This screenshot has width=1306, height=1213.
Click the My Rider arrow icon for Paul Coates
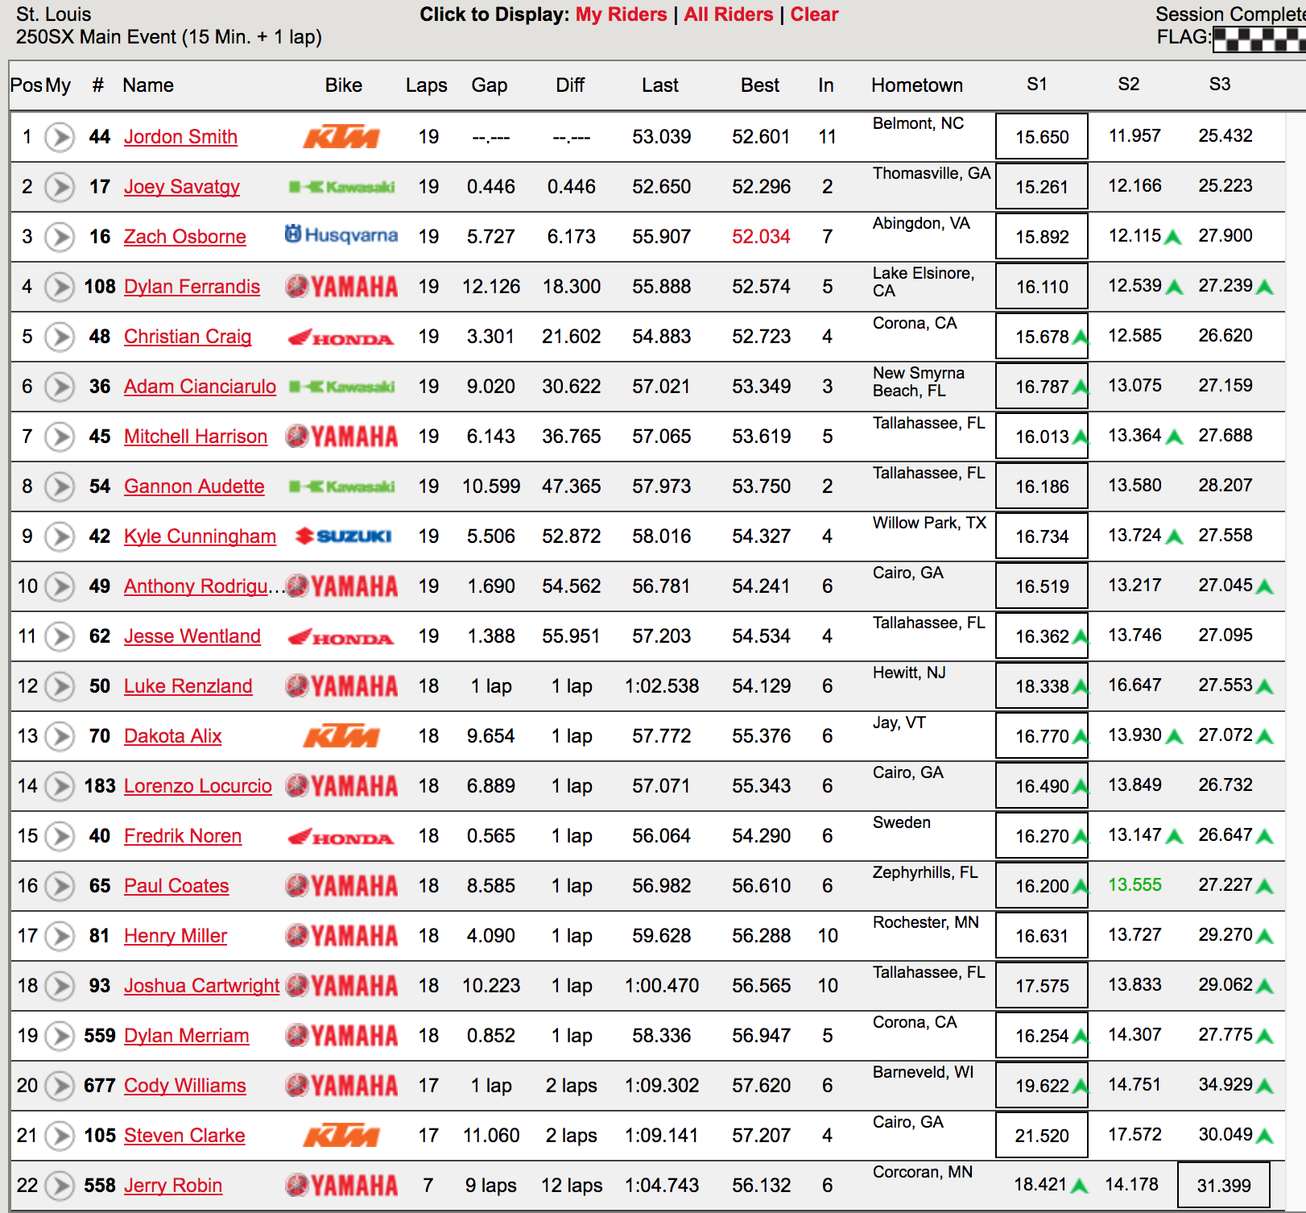click(x=60, y=886)
